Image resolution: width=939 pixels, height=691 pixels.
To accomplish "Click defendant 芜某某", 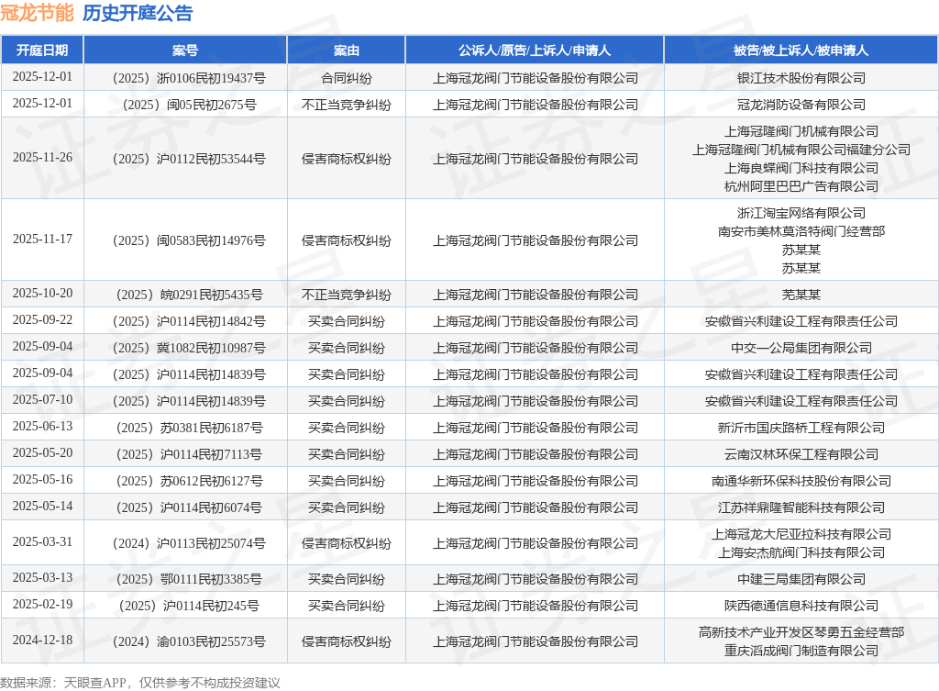I will pos(801,295).
